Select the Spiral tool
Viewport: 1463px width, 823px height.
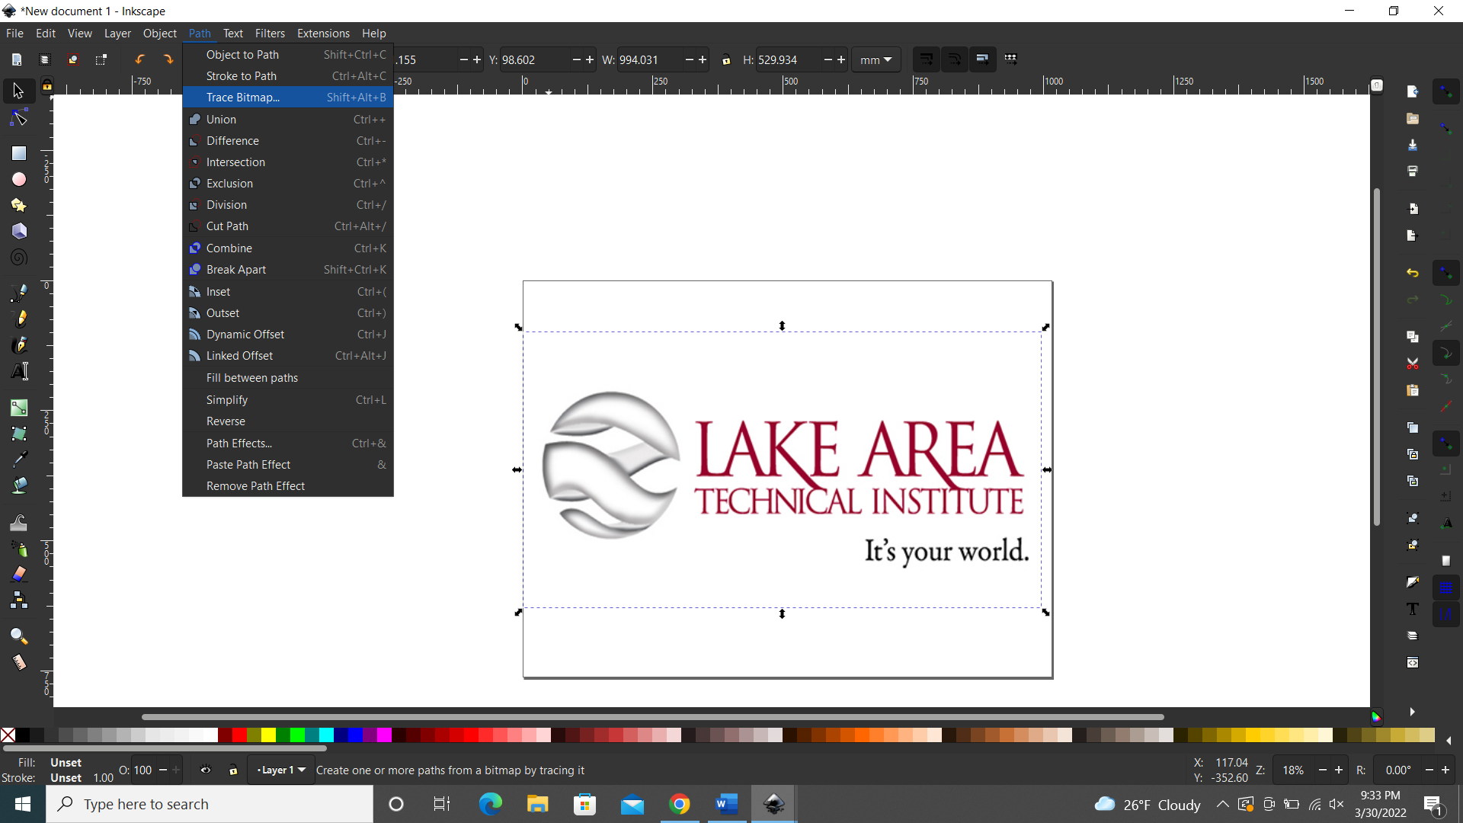click(x=18, y=257)
